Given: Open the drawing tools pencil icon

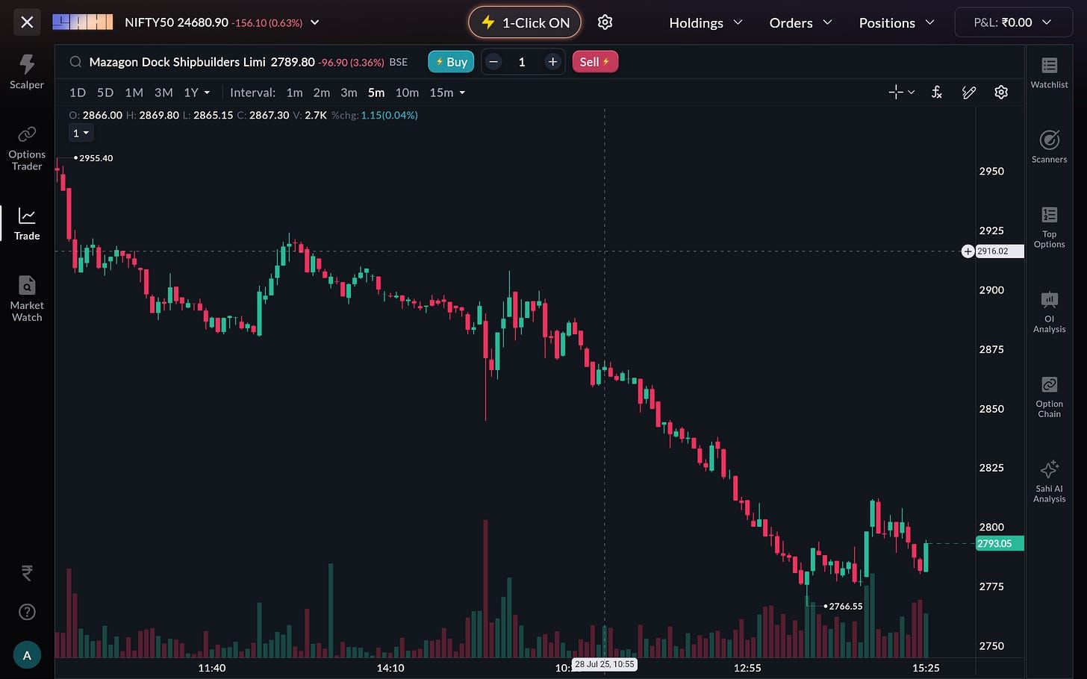Looking at the screenshot, I should coord(969,93).
